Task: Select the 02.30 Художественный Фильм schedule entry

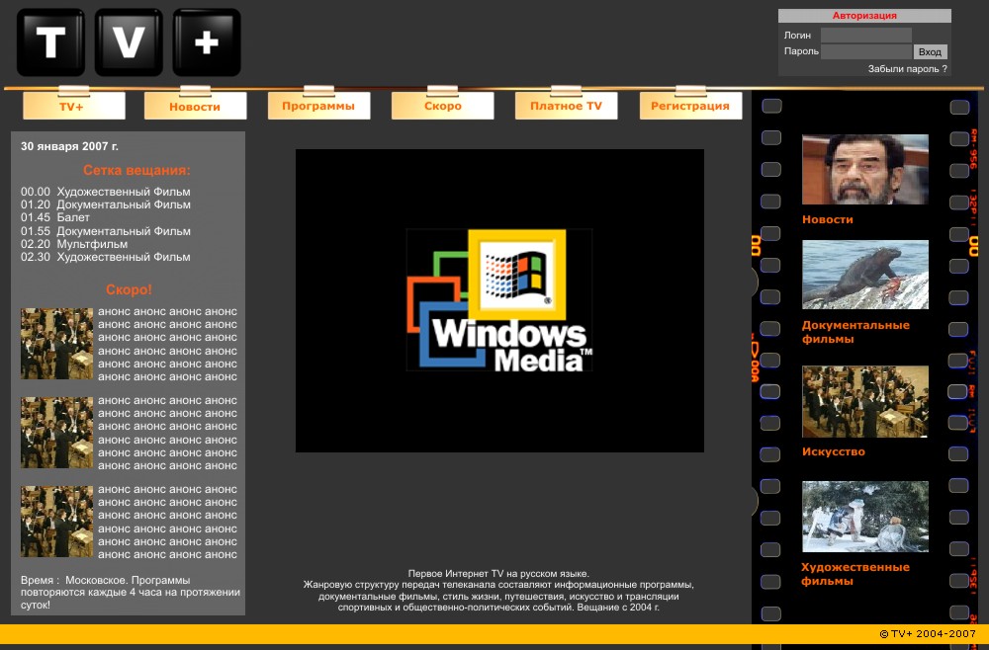Action: click(106, 257)
